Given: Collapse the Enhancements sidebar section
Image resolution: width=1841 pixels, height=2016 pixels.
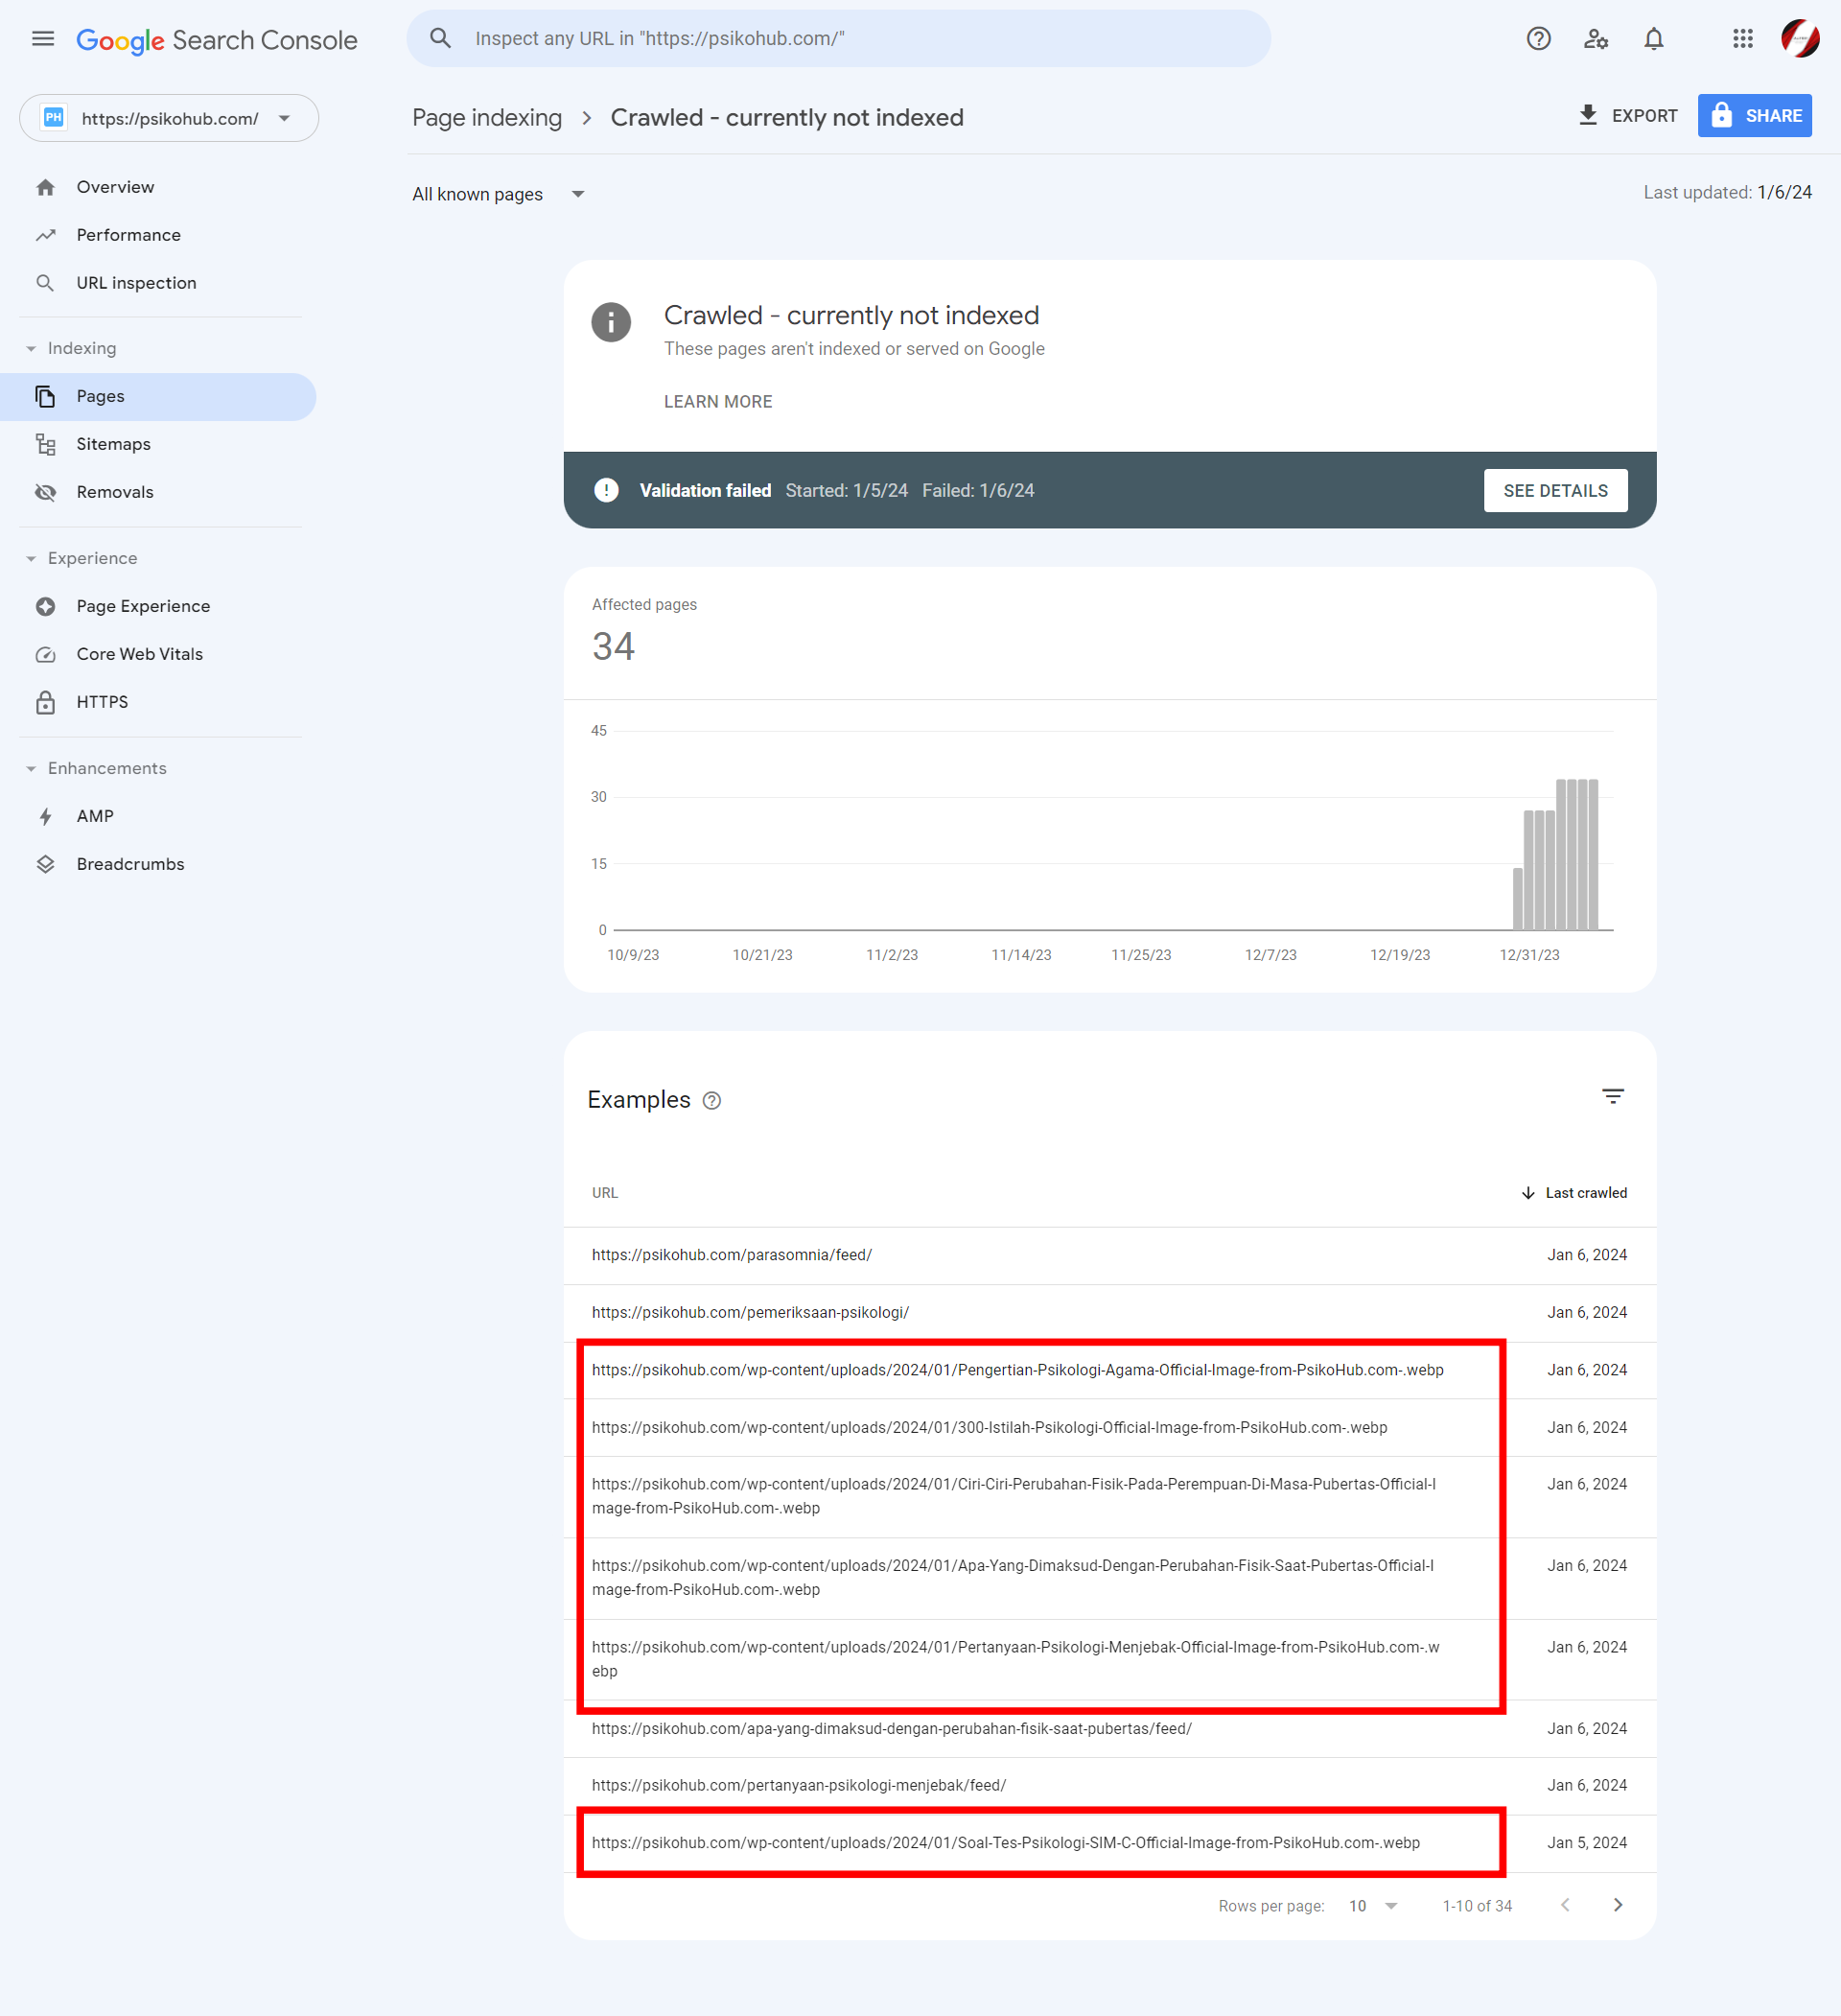Looking at the screenshot, I should [x=96, y=768].
